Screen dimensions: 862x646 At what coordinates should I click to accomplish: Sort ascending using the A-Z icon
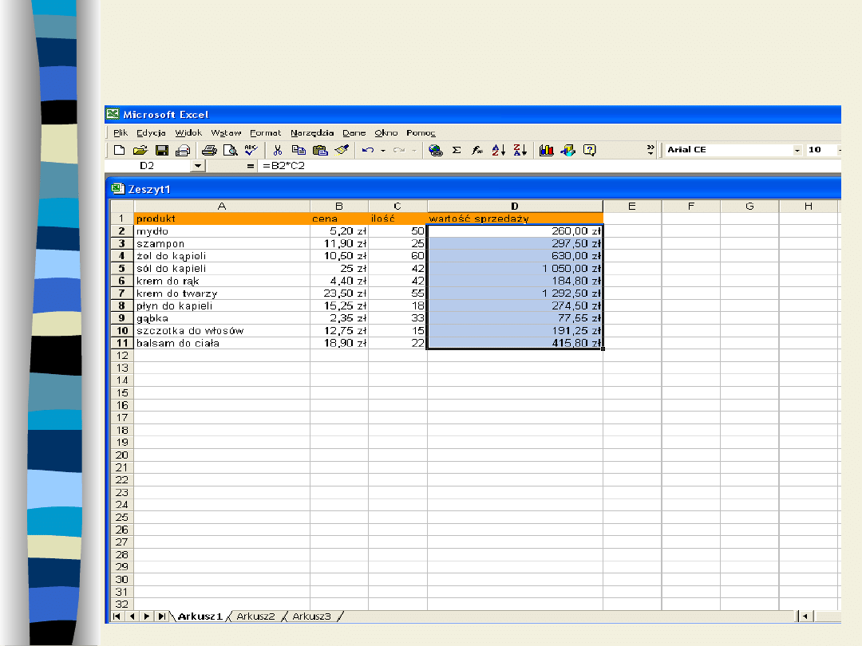click(499, 150)
